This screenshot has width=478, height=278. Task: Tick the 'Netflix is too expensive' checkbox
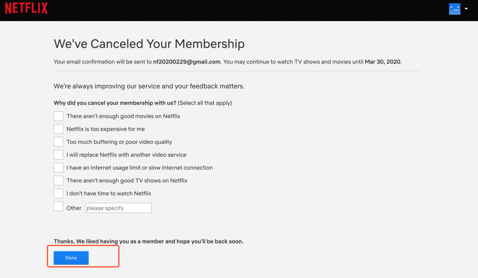click(x=58, y=129)
